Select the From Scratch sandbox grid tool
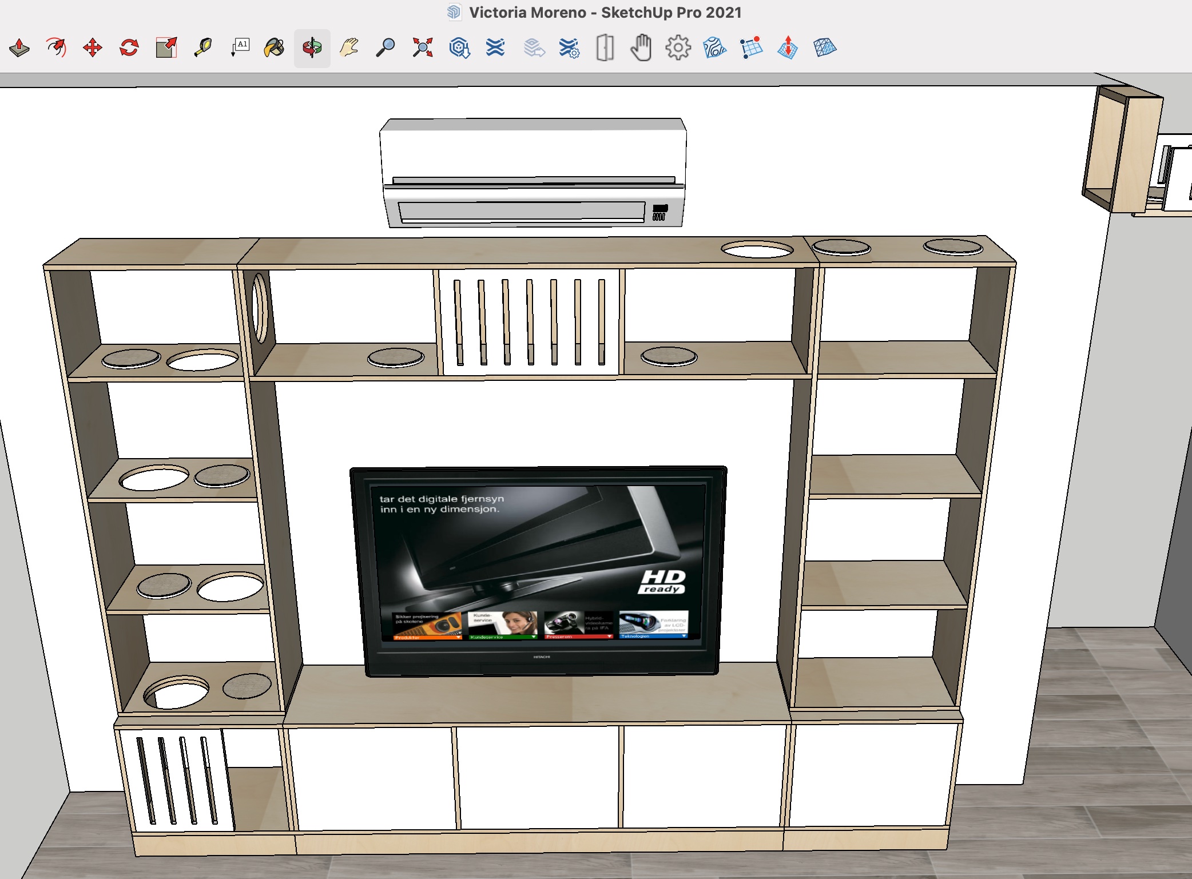1192x879 pixels. 751,48
